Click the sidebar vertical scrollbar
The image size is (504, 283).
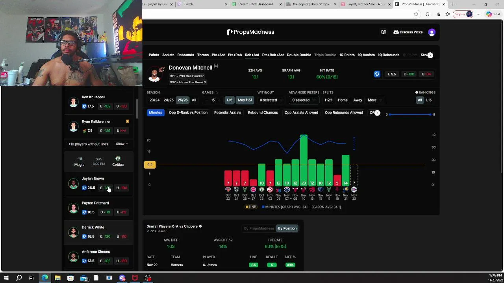[137, 108]
